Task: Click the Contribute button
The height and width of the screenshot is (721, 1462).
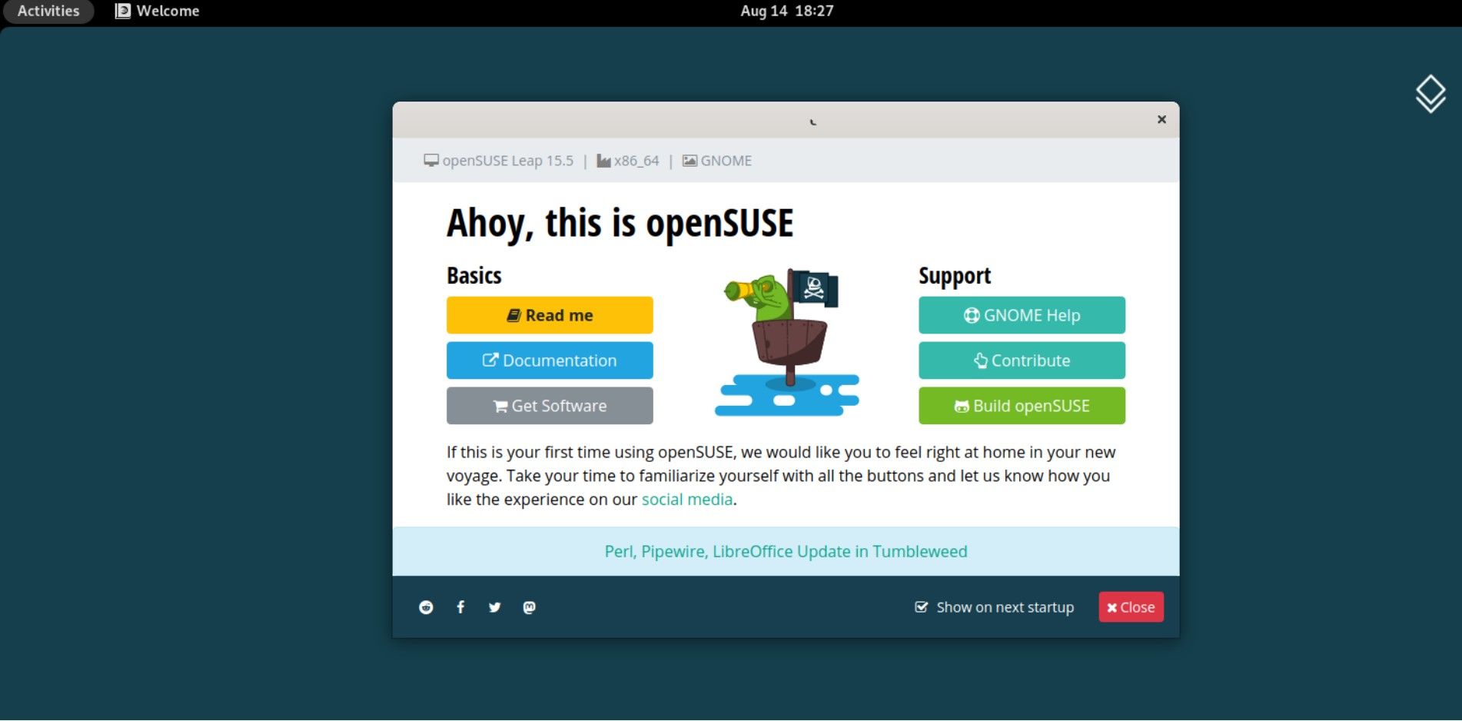Action: point(1021,360)
